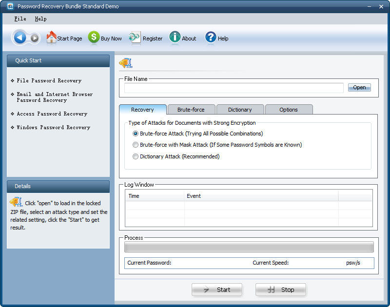Image resolution: width=390 pixels, height=307 pixels.
Task: Open Access Password Recovery link
Action: click(x=52, y=114)
